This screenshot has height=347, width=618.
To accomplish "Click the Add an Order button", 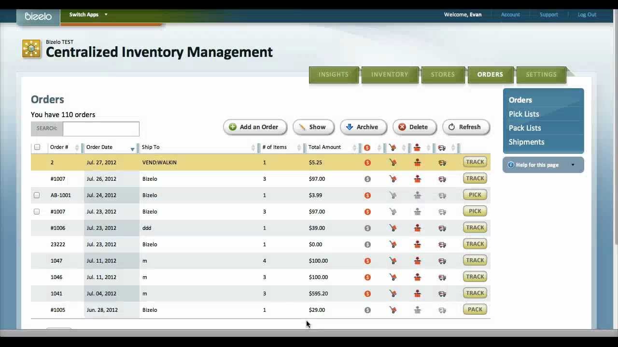I will 255,127.
